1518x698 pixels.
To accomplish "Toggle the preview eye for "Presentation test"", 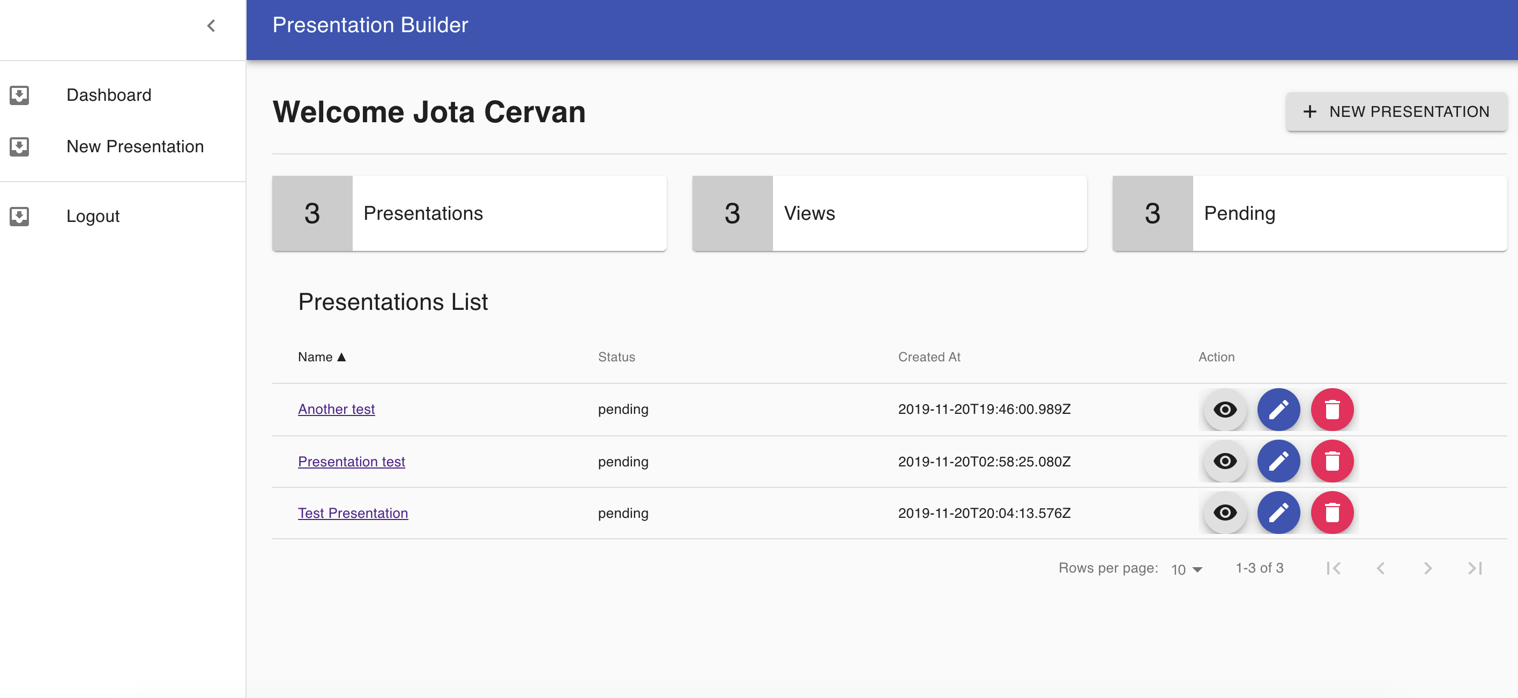I will tap(1225, 461).
